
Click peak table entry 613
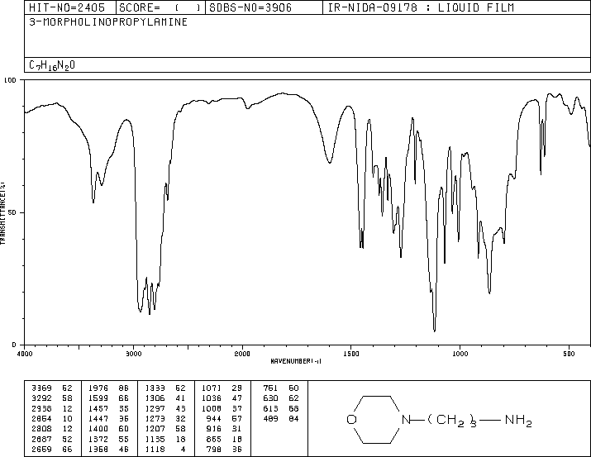coord(270,408)
